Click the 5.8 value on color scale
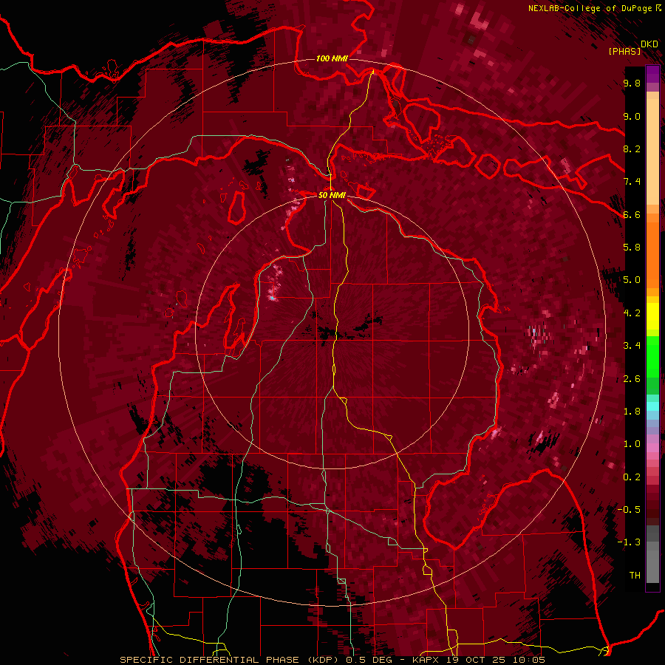The image size is (665, 665). [x=632, y=248]
